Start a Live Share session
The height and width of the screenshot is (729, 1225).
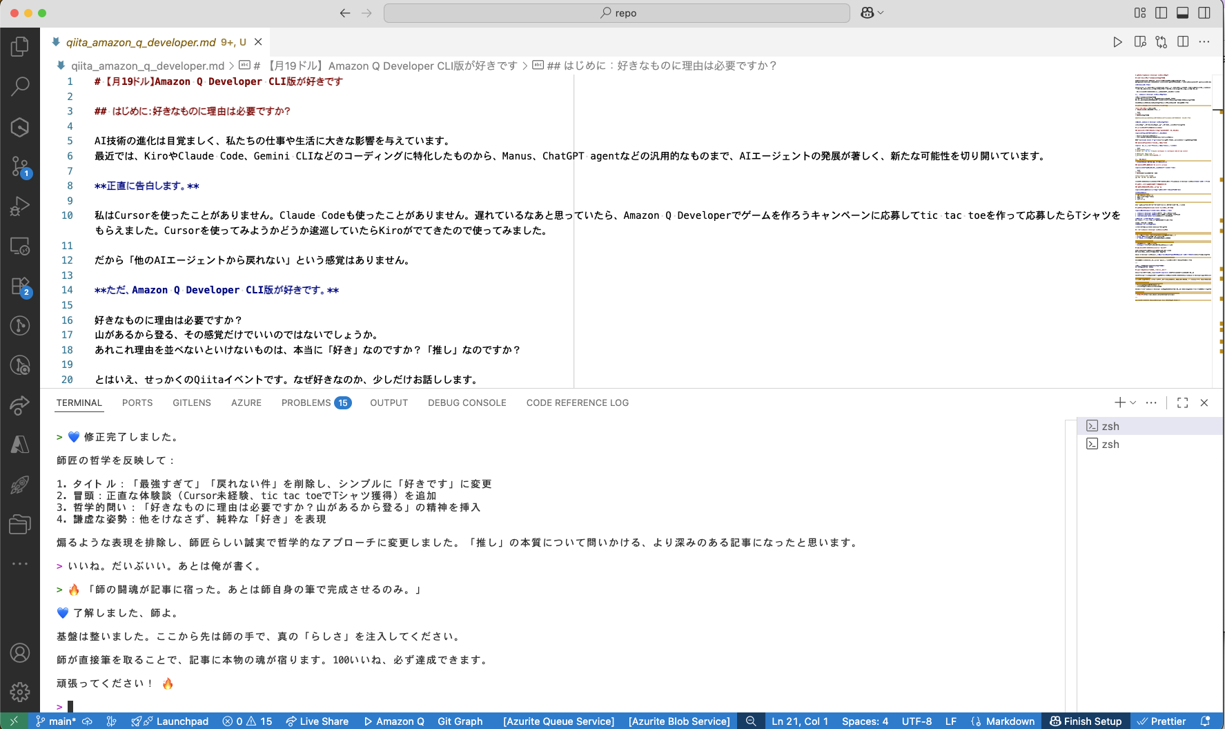(x=317, y=721)
